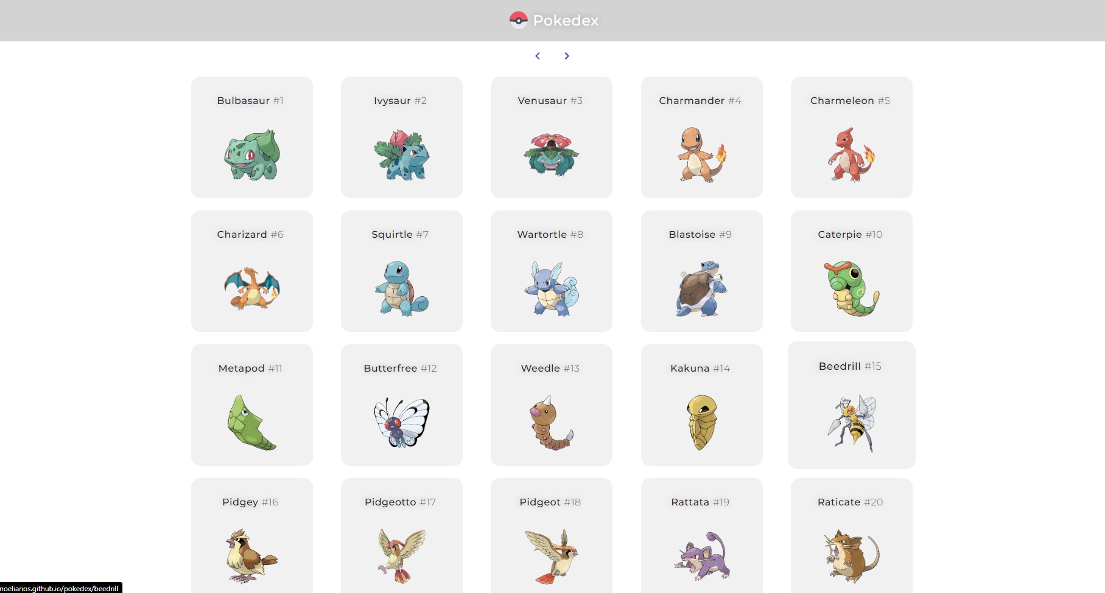Click the Pokeball logo in the header
1105x593 pixels.
coord(520,20)
